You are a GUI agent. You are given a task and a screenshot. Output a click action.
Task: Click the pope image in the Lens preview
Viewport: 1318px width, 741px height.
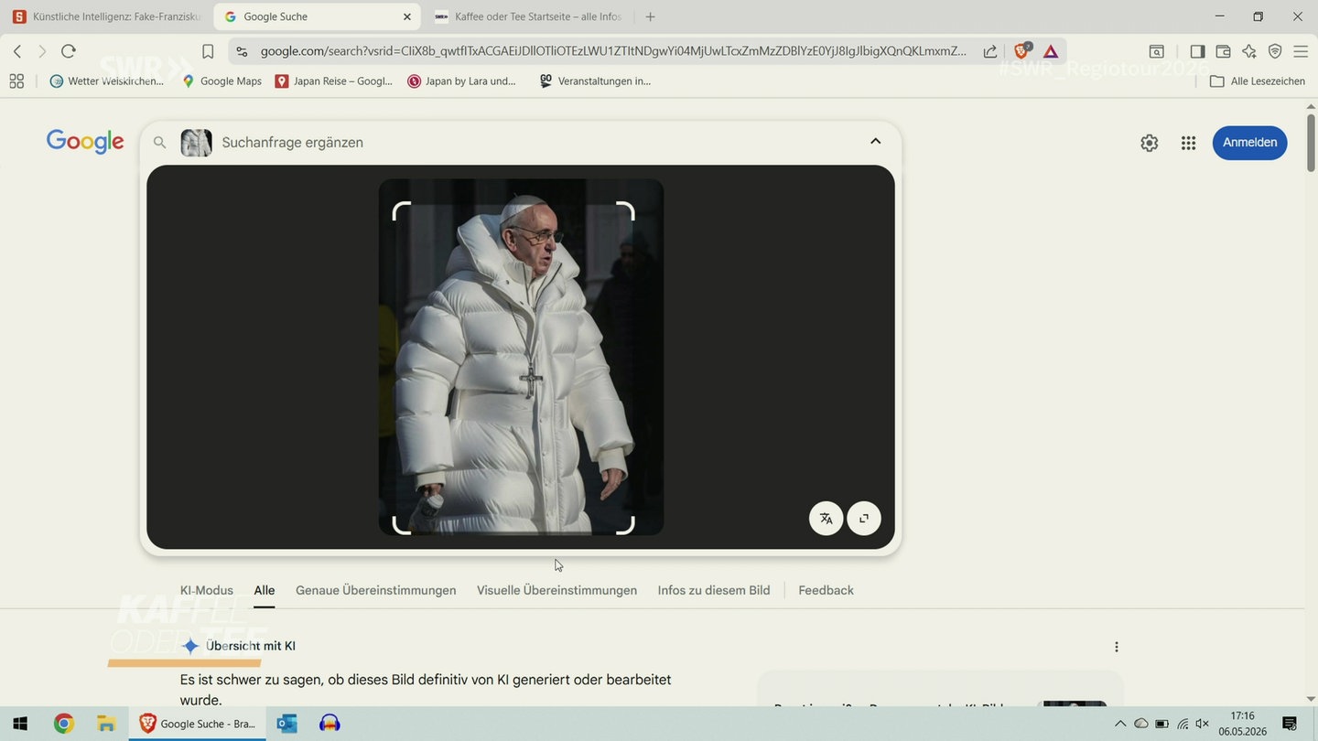[x=521, y=357]
